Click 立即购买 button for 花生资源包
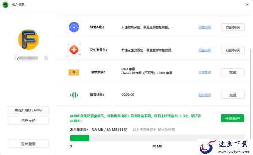Viewport: 253px width, 155px height. click(233, 50)
